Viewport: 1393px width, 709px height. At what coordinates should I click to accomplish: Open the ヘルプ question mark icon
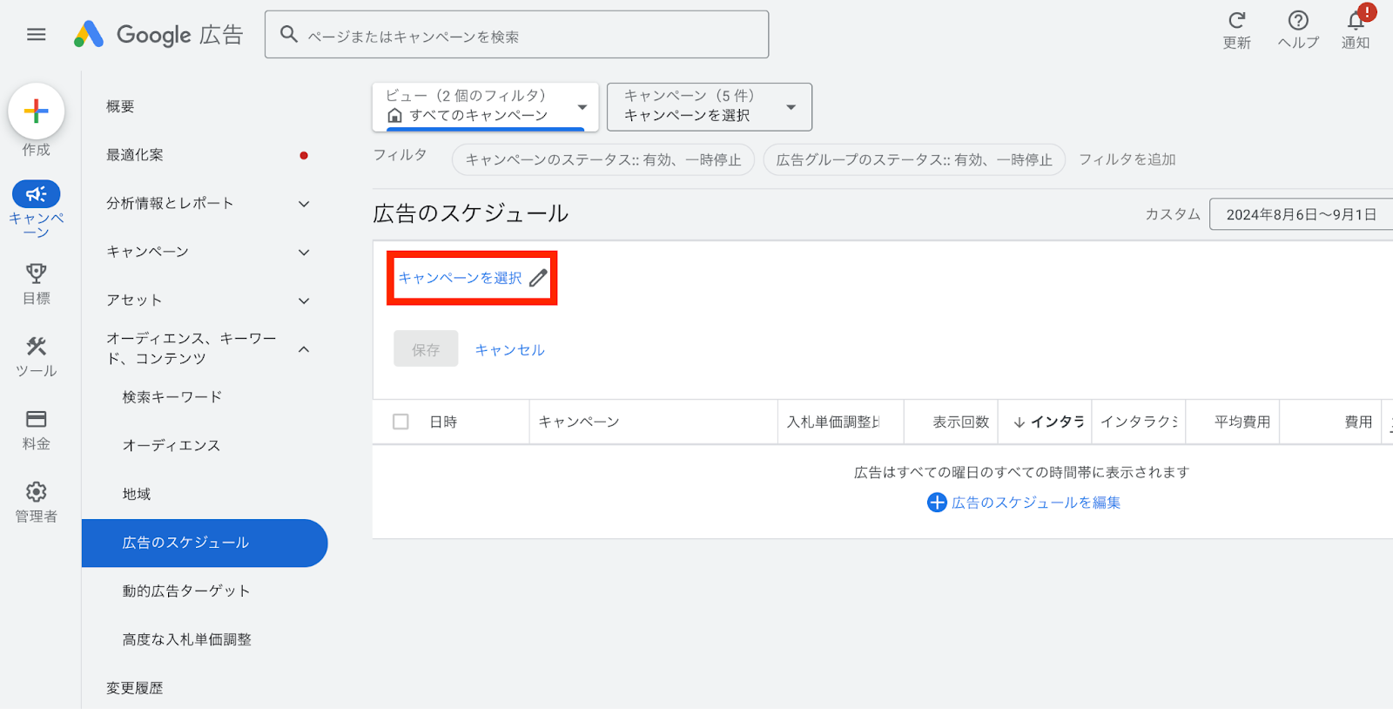click(1298, 20)
